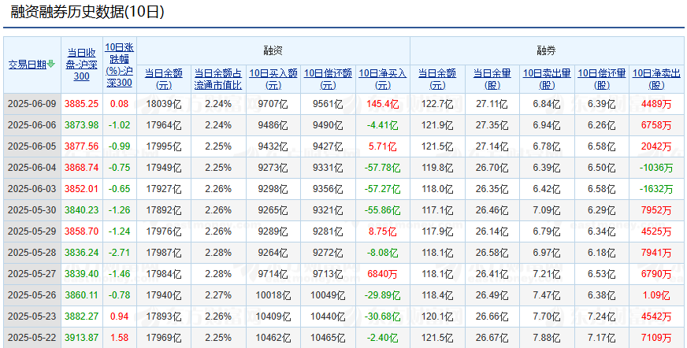Click securities lending balance 117.1亿
This screenshot has width=687, height=348.
point(437,210)
